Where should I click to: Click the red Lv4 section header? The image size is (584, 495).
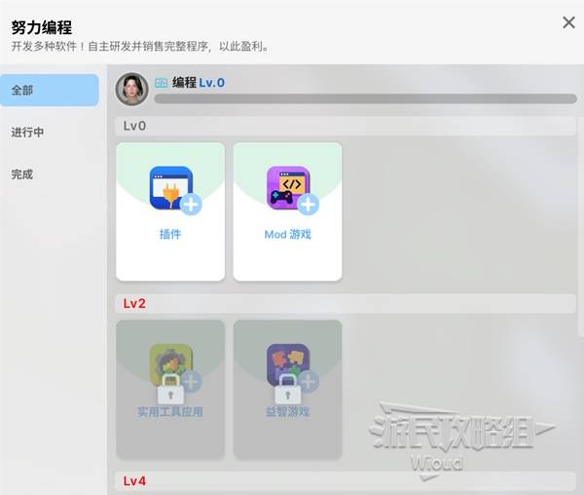click(x=346, y=480)
